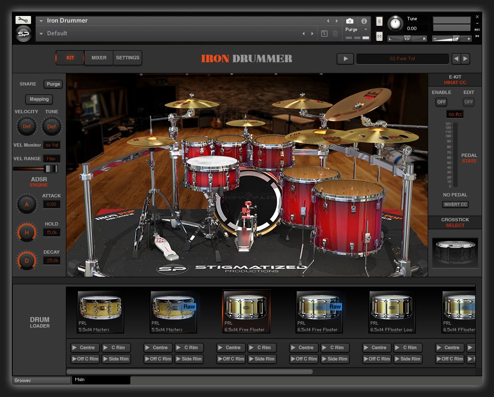The height and width of the screenshot is (397, 494).
Task: Click the Hold 15.0k value field
Action: 51,233
